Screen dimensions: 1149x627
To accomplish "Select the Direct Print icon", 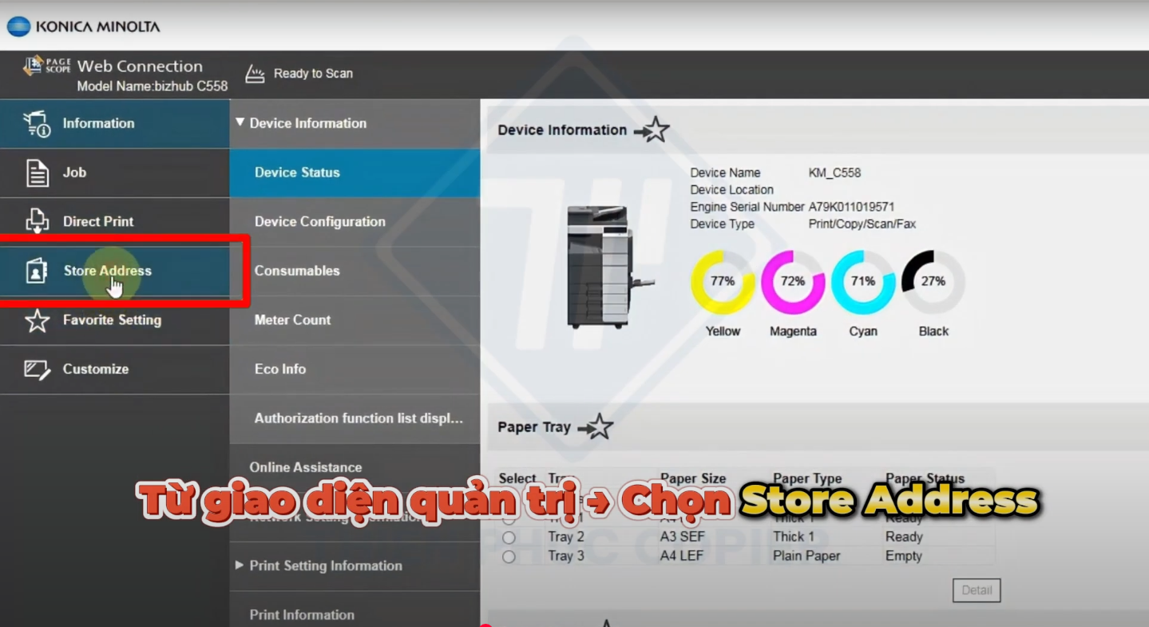I will pyautogui.click(x=38, y=222).
